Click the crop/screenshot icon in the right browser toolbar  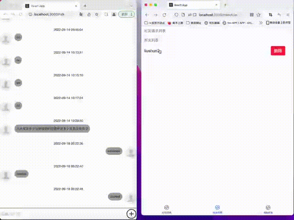click(x=270, y=15)
